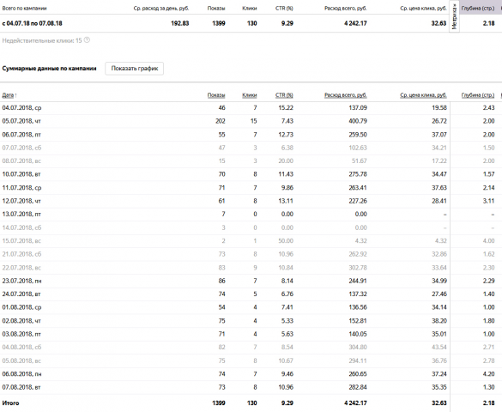Select the 21.07.2018, сб date cell
Screen dimensions: 502x412
pos(21,254)
